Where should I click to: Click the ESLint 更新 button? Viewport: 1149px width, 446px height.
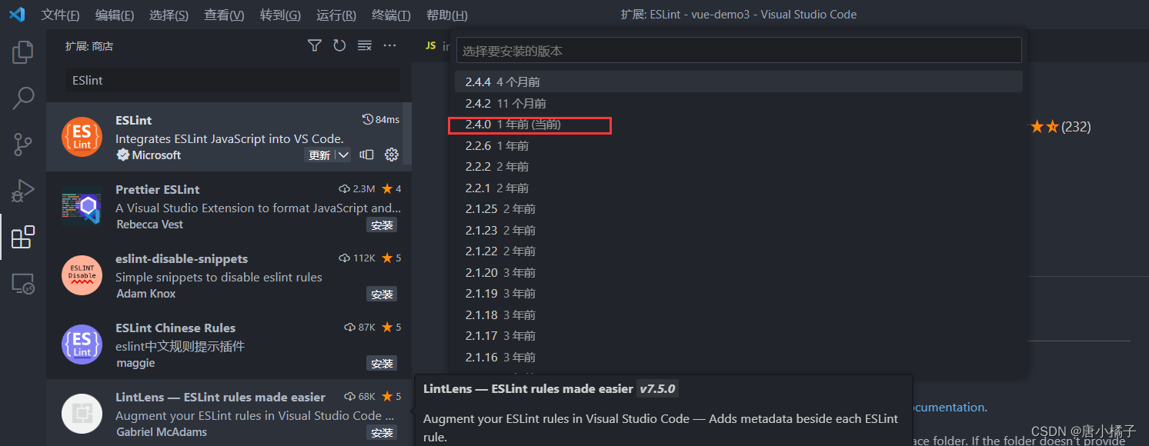[319, 155]
